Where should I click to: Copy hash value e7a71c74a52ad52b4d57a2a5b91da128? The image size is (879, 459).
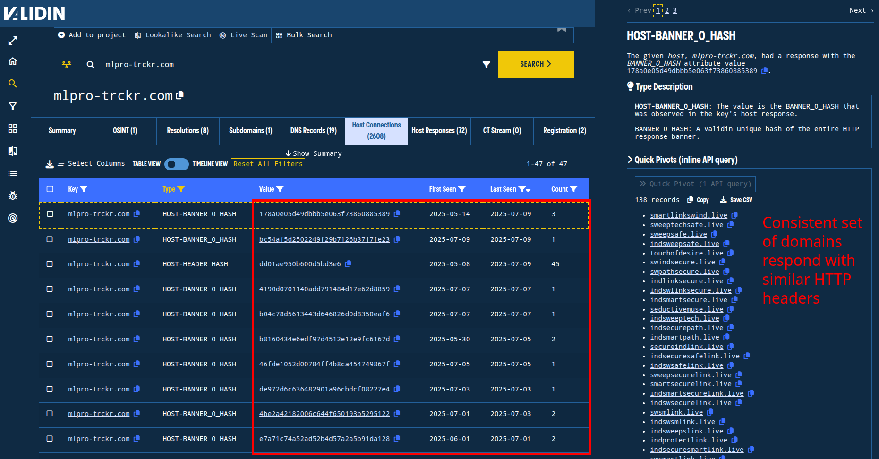[x=397, y=438]
